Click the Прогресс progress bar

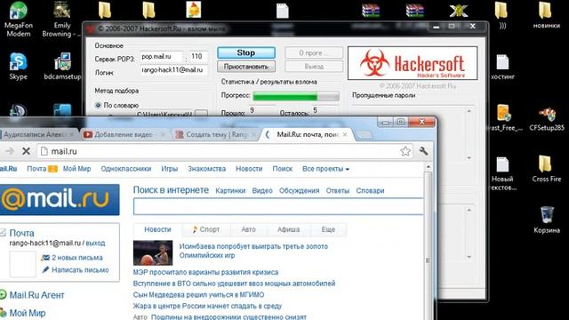click(296, 97)
